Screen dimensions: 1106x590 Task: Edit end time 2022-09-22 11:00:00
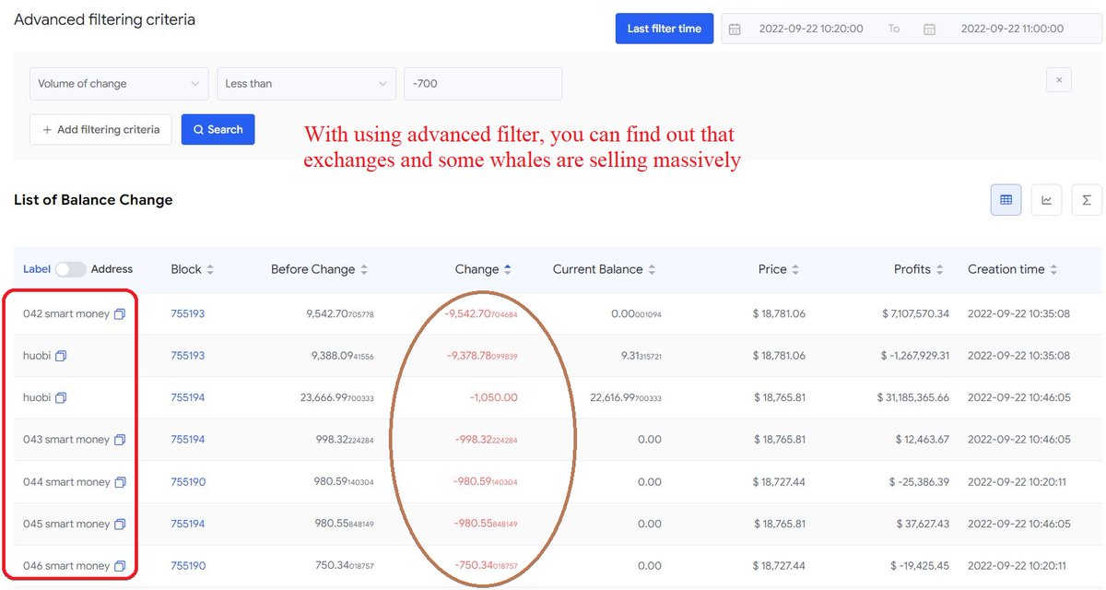click(1012, 29)
